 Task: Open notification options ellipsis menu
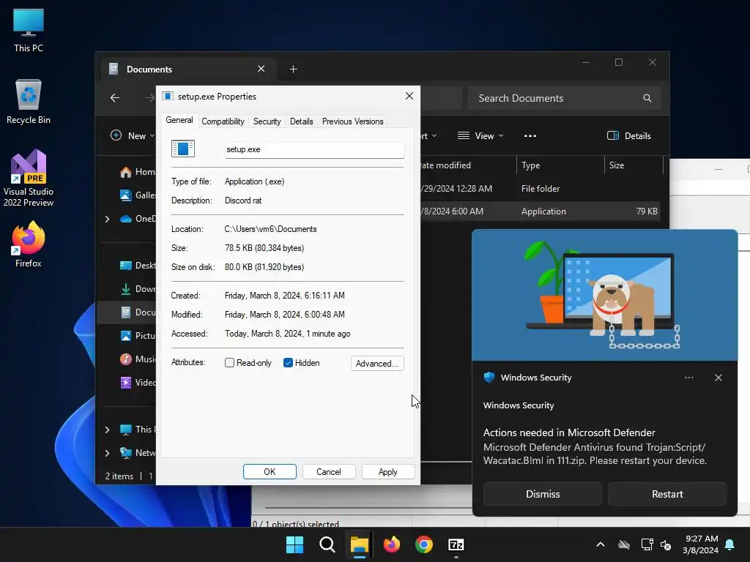[688, 378]
